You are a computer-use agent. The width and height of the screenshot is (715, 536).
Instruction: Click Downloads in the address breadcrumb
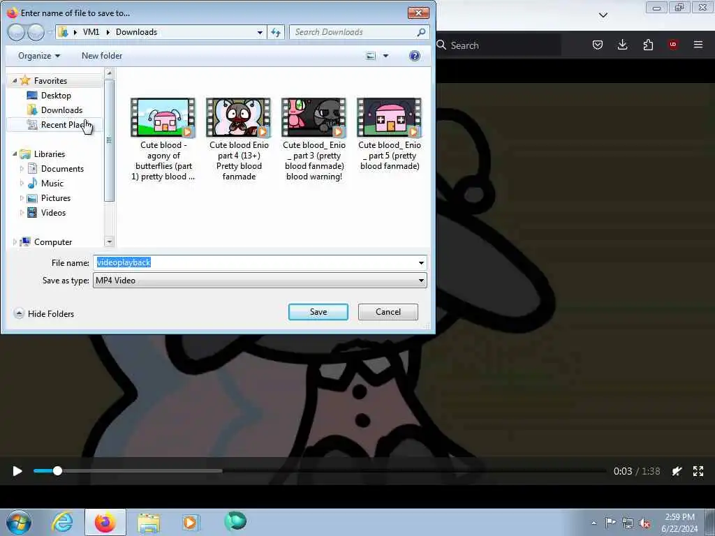(136, 32)
